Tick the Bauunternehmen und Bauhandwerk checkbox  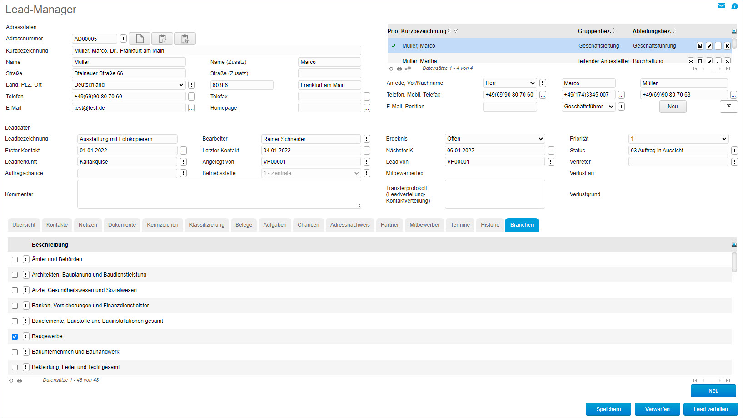(x=15, y=352)
